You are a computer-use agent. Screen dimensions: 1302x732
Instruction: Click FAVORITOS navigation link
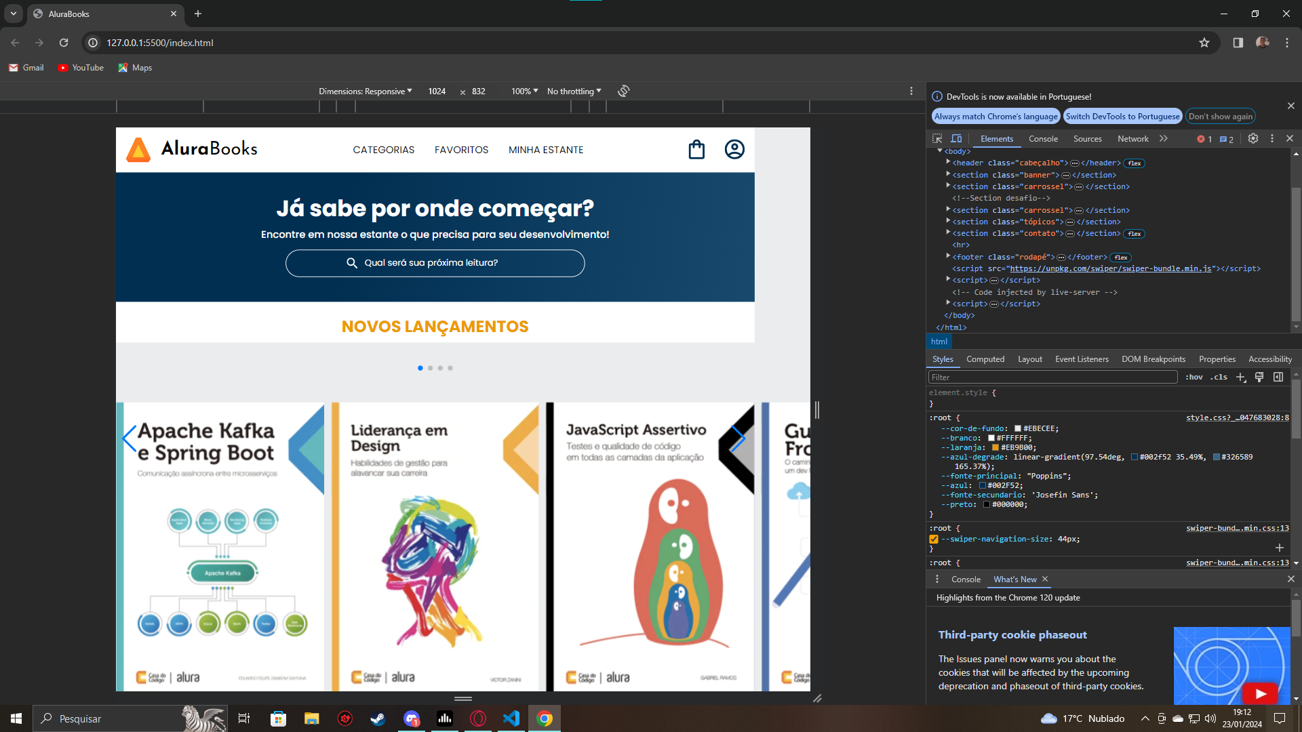point(461,149)
